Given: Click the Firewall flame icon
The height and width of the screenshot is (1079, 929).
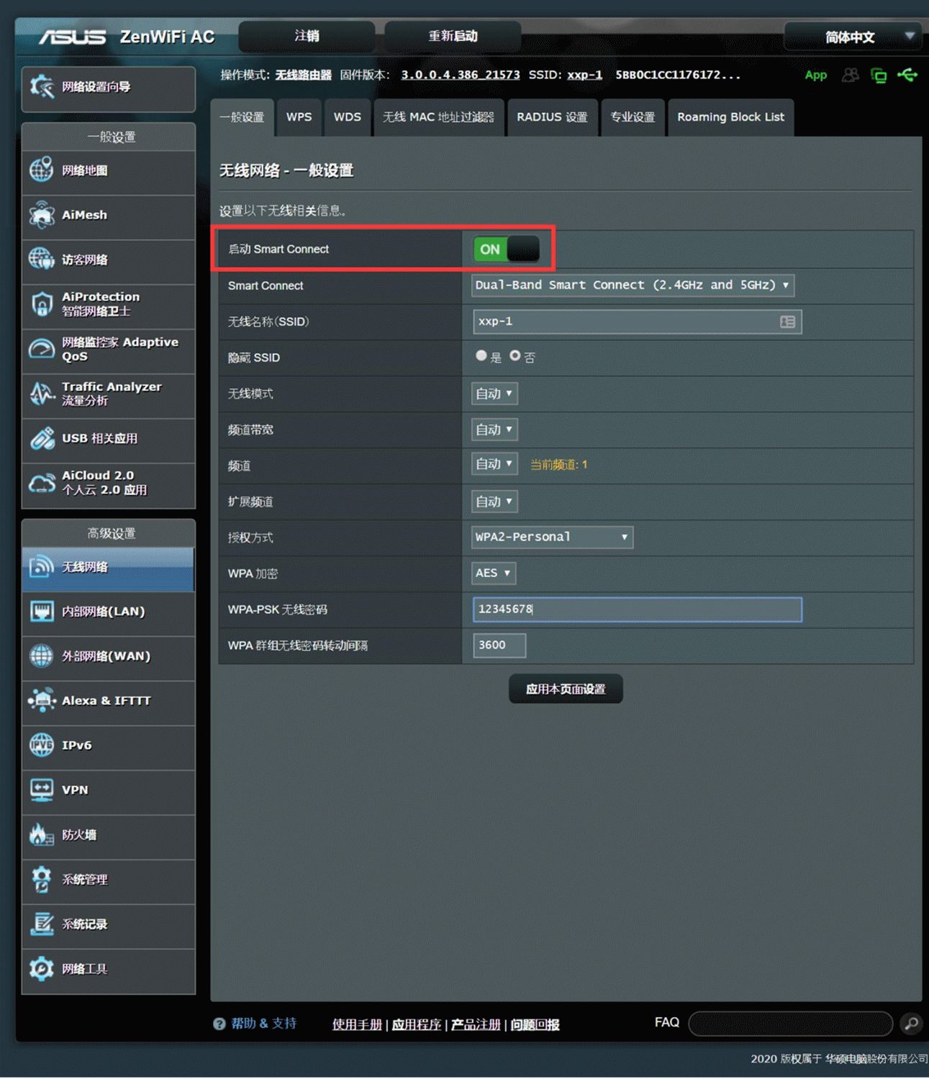Looking at the screenshot, I should 42,834.
